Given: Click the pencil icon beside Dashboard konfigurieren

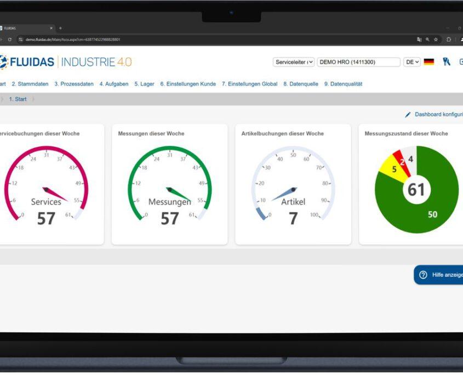Looking at the screenshot, I should (x=408, y=115).
